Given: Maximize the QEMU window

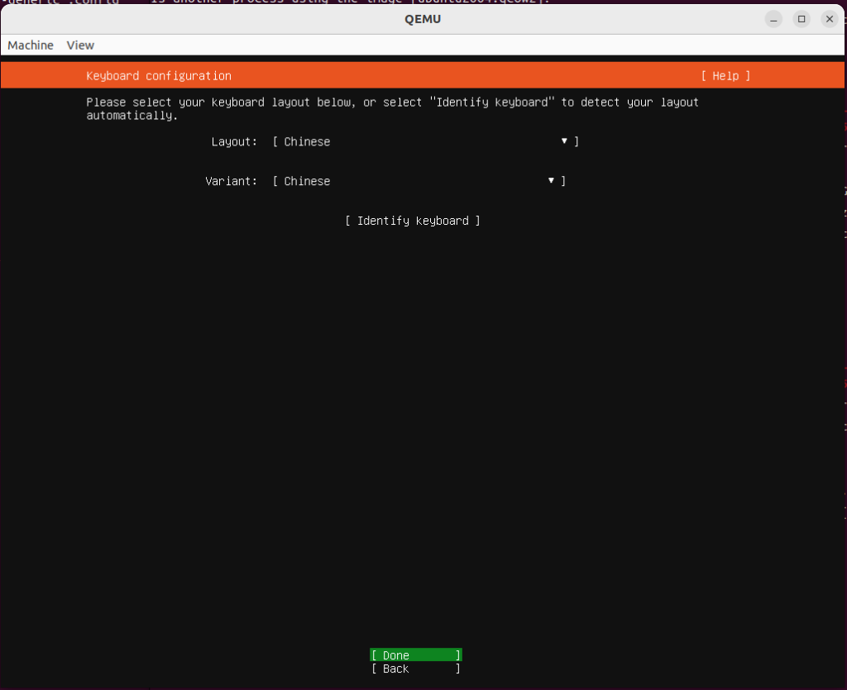Looking at the screenshot, I should pyautogui.click(x=801, y=19).
